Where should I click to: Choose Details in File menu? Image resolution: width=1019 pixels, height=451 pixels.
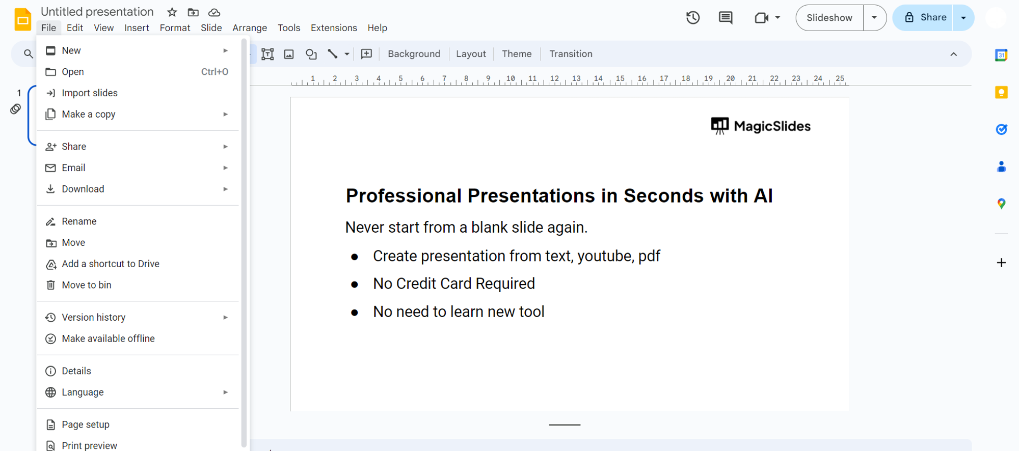coord(138,371)
